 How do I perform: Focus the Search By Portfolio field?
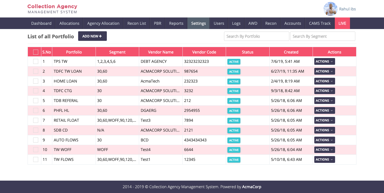click(256, 36)
